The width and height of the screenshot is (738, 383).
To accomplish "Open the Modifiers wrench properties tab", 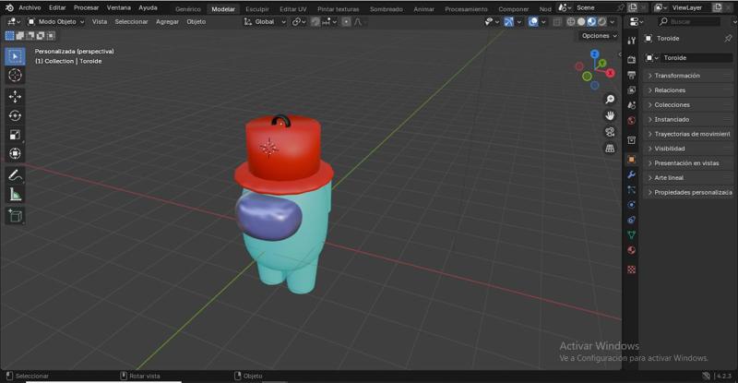I will pos(631,174).
